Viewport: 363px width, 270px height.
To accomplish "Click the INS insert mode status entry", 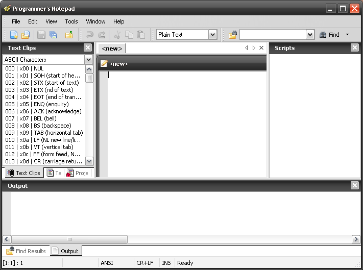I will (x=166, y=263).
